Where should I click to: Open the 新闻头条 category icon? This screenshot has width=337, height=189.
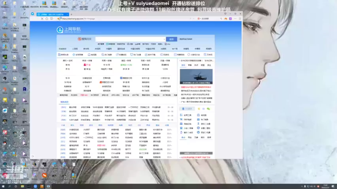(x=59, y=55)
